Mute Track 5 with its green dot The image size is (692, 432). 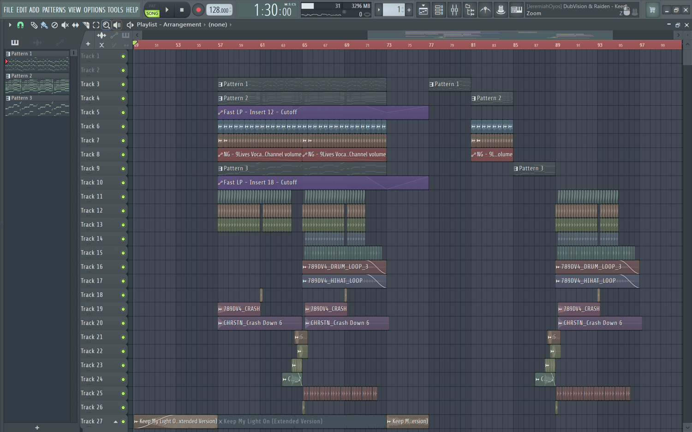tap(123, 112)
